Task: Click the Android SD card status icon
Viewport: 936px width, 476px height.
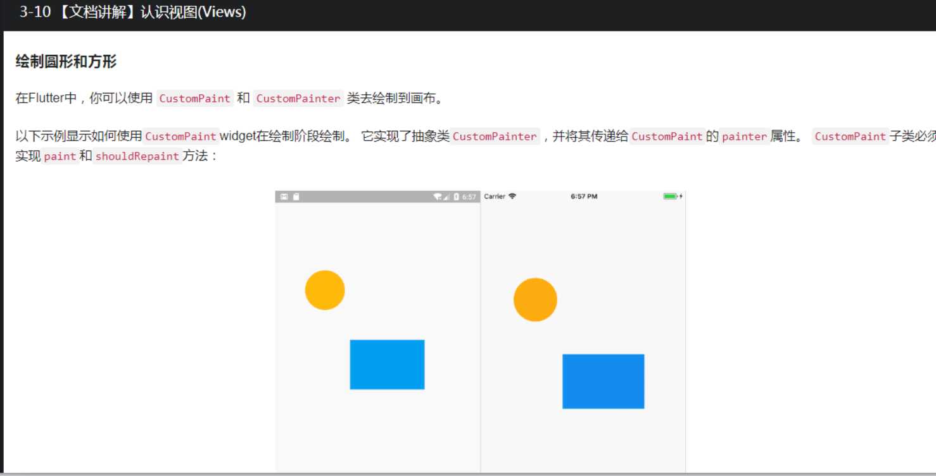Action: [x=296, y=197]
